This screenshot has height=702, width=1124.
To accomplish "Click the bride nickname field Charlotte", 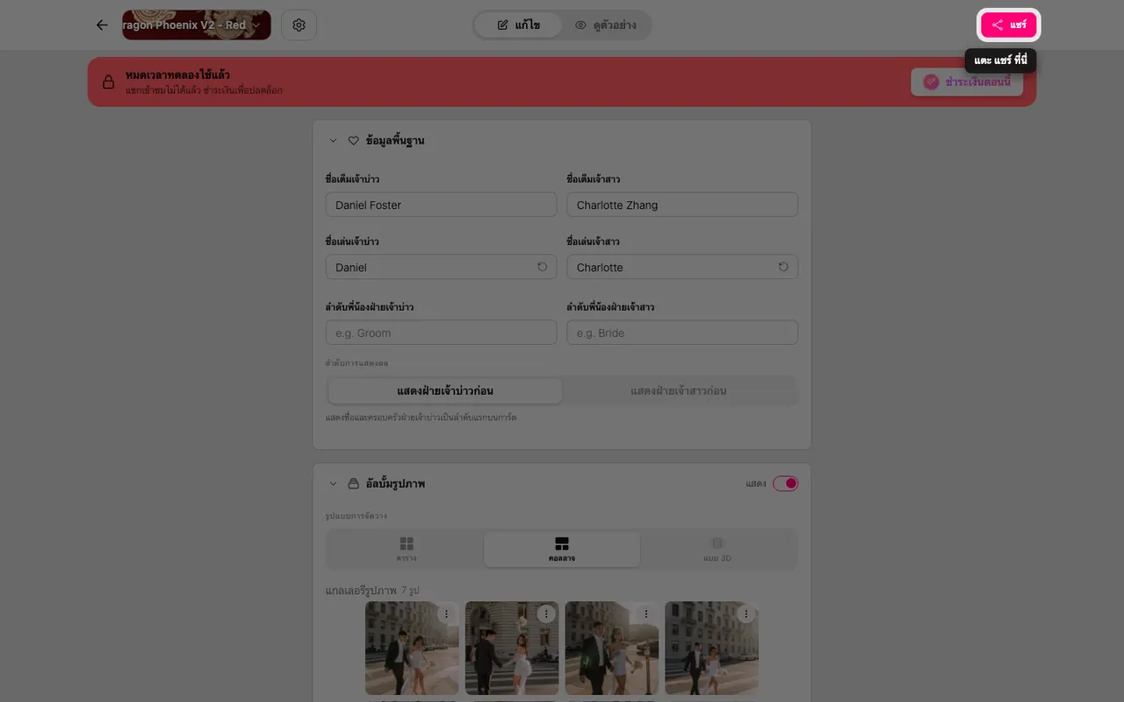I will [682, 267].
